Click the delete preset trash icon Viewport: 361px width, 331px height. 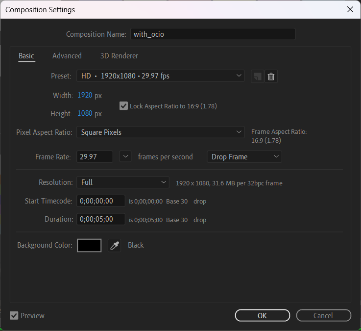pos(271,76)
